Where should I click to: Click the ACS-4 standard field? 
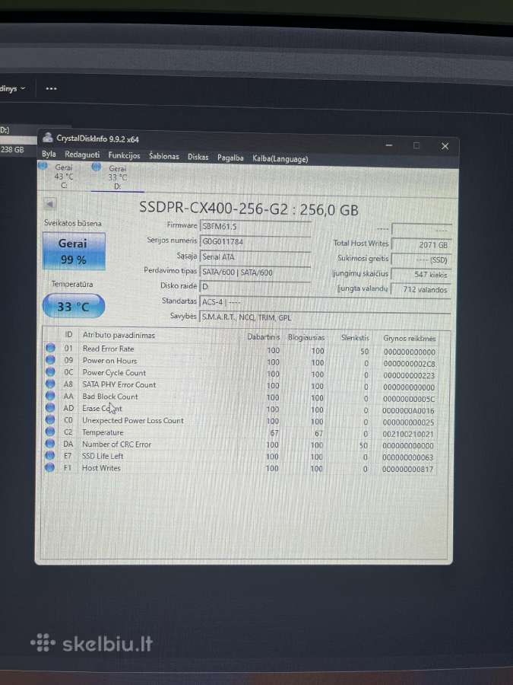325,302
